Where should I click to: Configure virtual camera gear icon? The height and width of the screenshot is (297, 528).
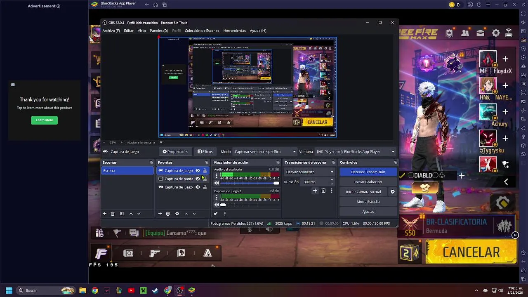click(x=393, y=192)
